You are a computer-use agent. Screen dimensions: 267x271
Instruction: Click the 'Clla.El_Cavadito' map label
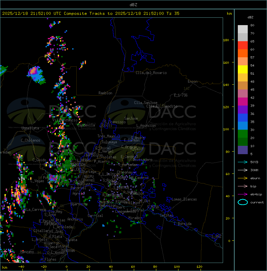pyautogui.click(x=162, y=106)
